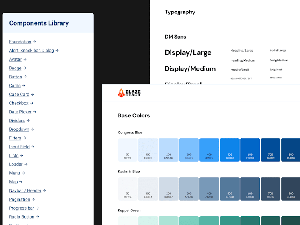300x225 pixels.
Task: Select the Congress Blue 500 swatch
Action: (x=230, y=150)
